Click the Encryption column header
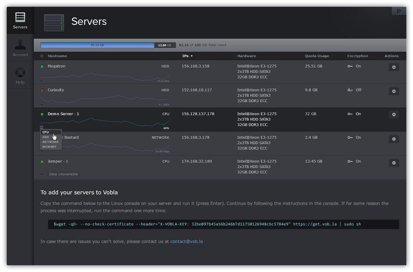The image size is (413, 272). pos(358,56)
